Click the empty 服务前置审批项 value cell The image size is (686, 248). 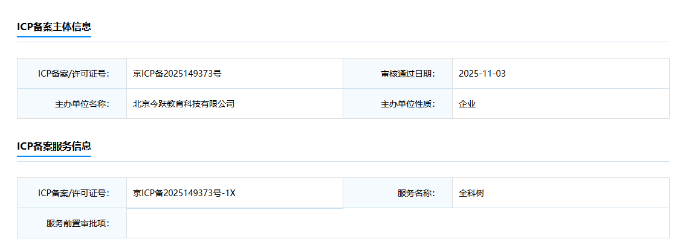coord(397,223)
